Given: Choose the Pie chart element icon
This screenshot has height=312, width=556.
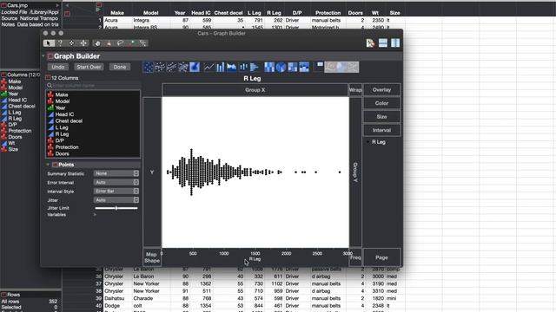Looking at the screenshot, I should (281, 67).
